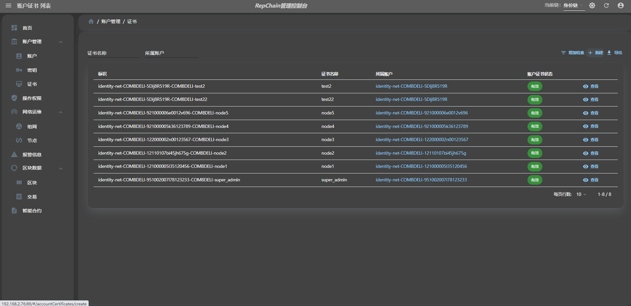The image size is (631, 306).
Task: Click the 交易 list icon in sidebar
Action: [19, 197]
